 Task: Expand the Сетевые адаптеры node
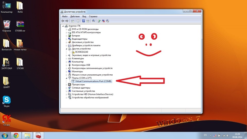tap(66, 88)
